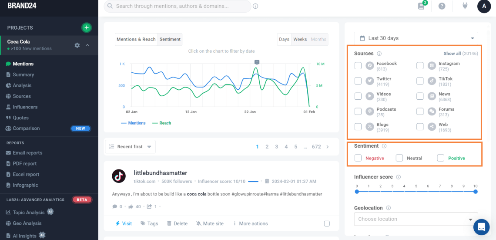Click the TikTok logo of littlebundhasmatter

119,176
